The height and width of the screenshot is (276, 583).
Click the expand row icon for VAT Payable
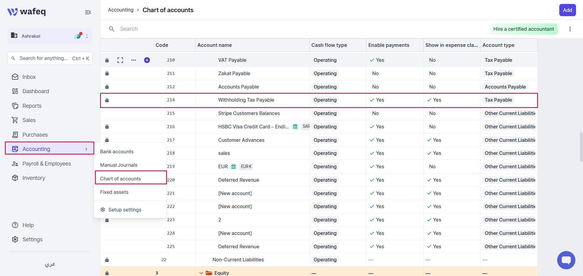[120, 60]
